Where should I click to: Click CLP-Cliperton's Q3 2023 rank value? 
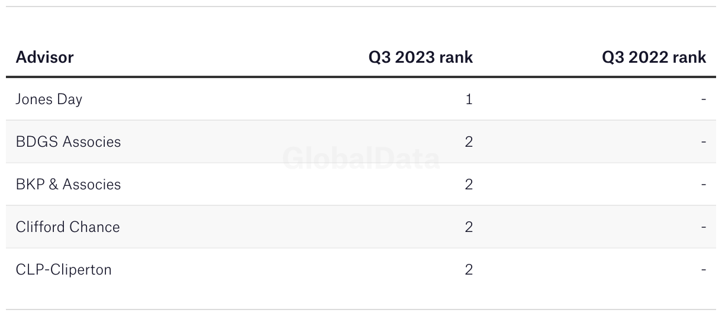point(469,270)
